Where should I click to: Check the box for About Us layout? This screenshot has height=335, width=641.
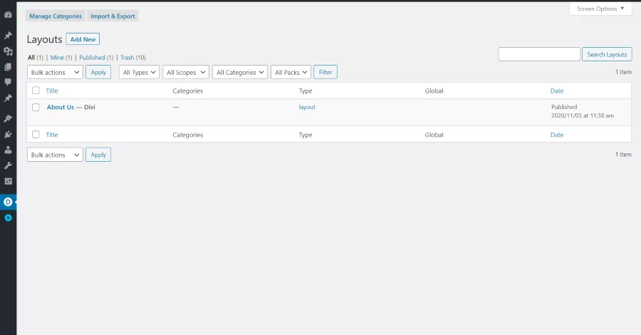(36, 107)
